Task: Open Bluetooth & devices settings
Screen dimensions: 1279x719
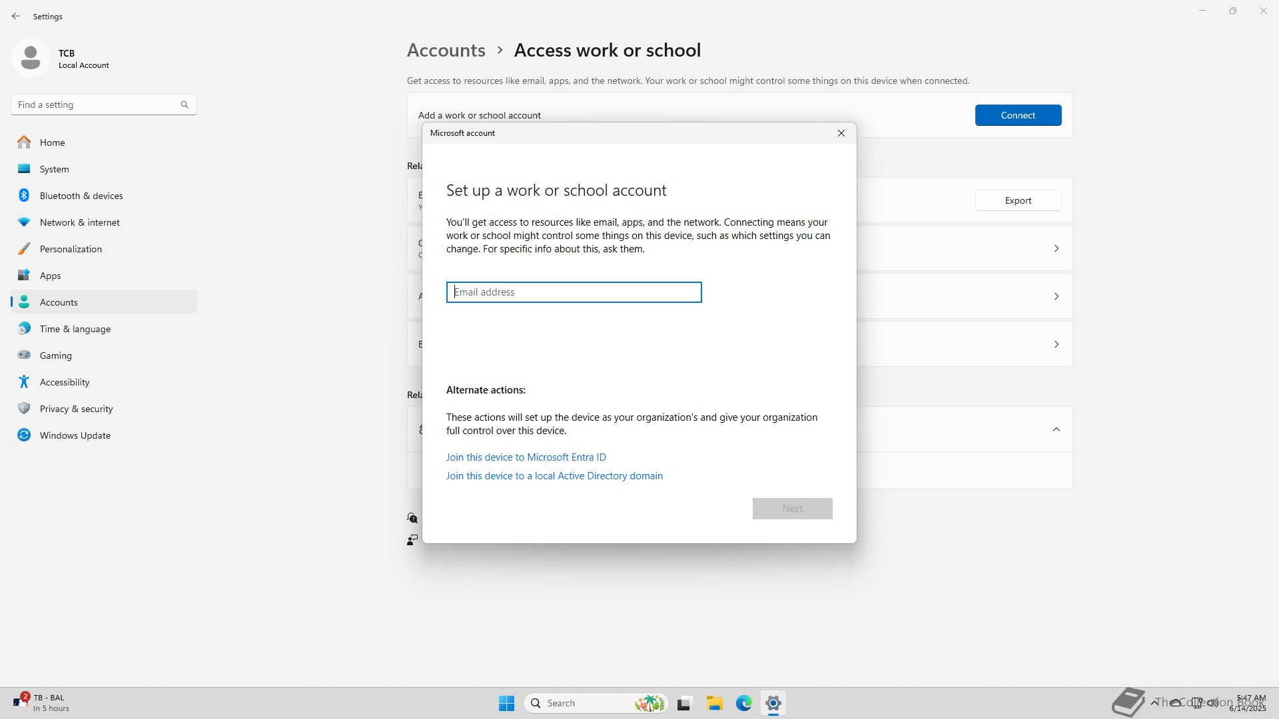Action: (x=81, y=196)
